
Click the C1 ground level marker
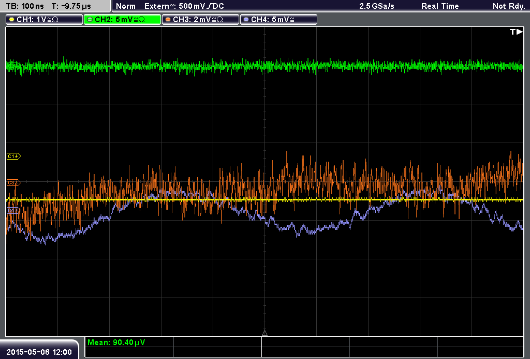14,156
